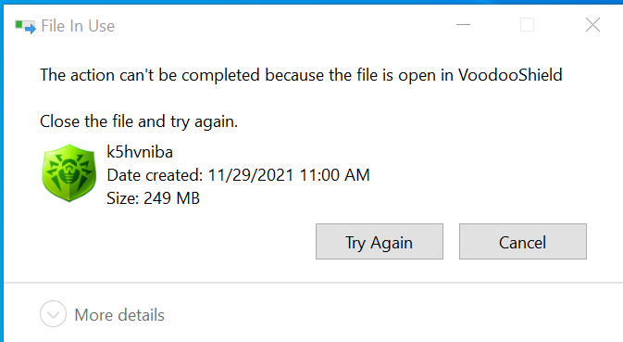Click the VoodooShield word in the message

[511, 75]
